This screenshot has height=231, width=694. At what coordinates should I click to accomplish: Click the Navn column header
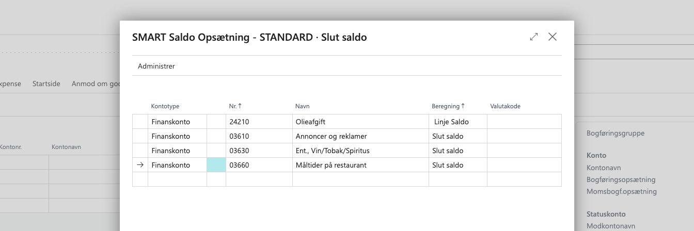(x=303, y=106)
